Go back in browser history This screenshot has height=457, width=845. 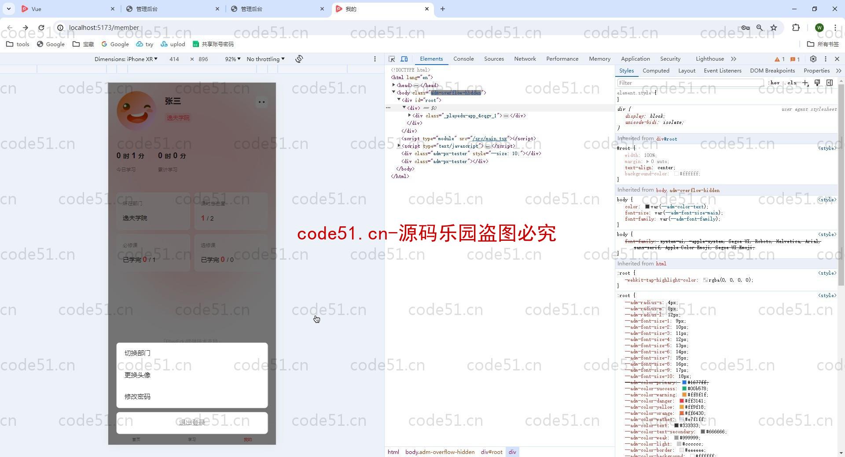tap(10, 28)
